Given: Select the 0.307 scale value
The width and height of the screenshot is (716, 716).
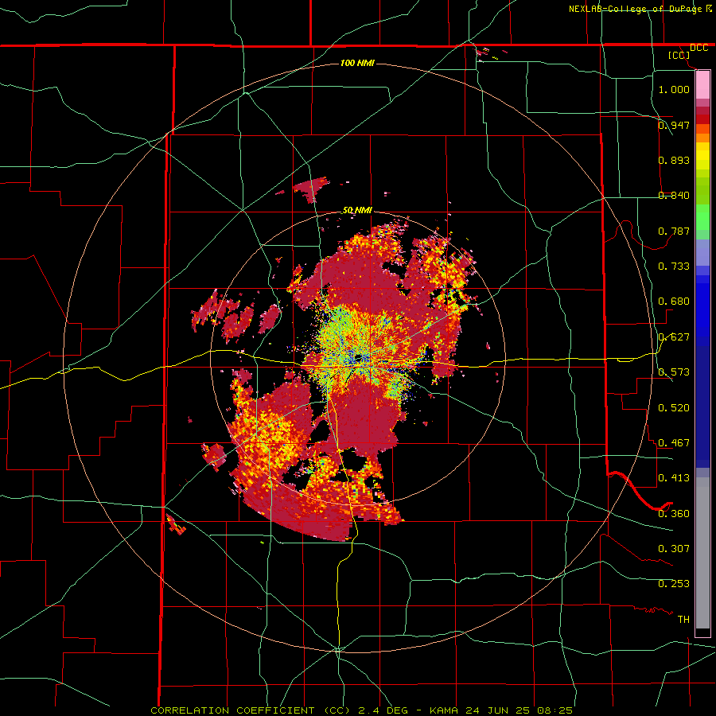Looking at the screenshot, I should (674, 549).
